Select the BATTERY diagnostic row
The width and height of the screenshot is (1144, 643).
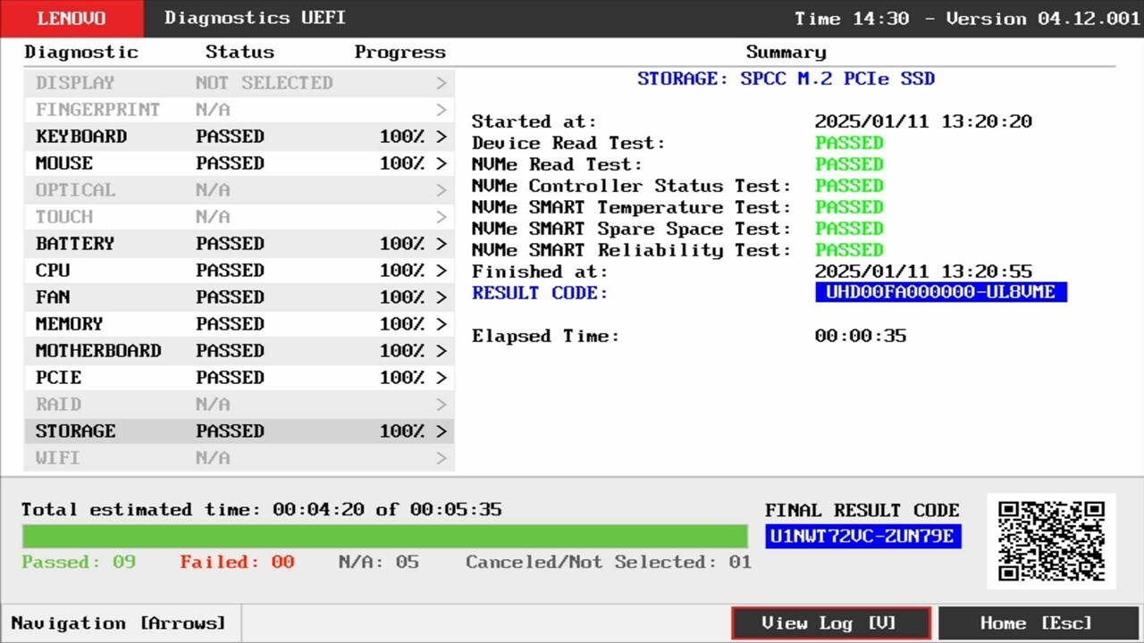[240, 244]
